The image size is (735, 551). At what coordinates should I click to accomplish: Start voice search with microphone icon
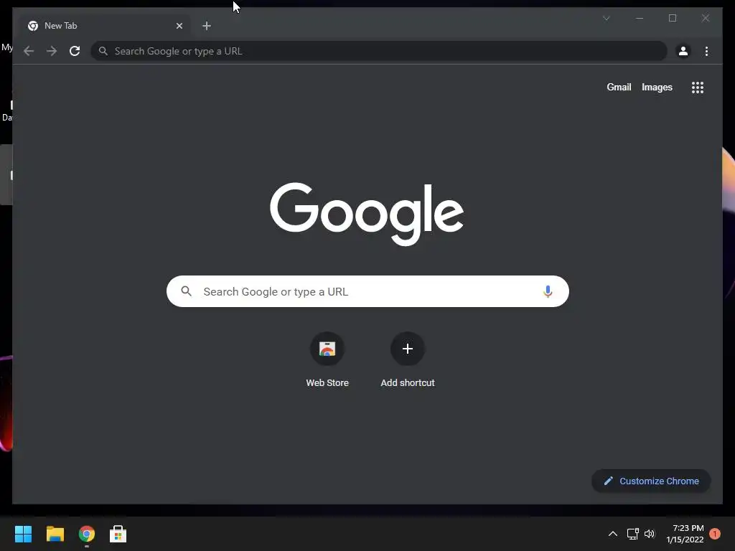tap(548, 291)
